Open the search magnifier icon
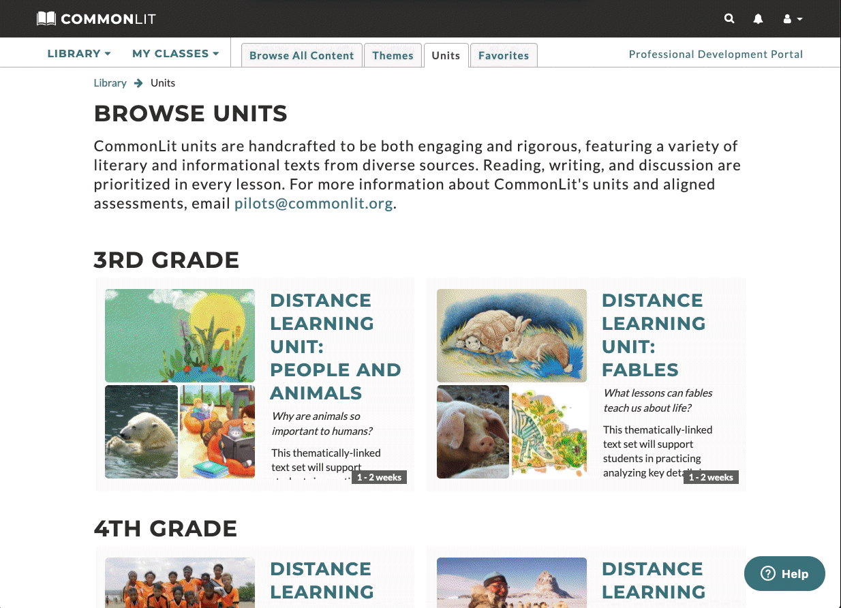Image resolution: width=841 pixels, height=608 pixels. [729, 18]
